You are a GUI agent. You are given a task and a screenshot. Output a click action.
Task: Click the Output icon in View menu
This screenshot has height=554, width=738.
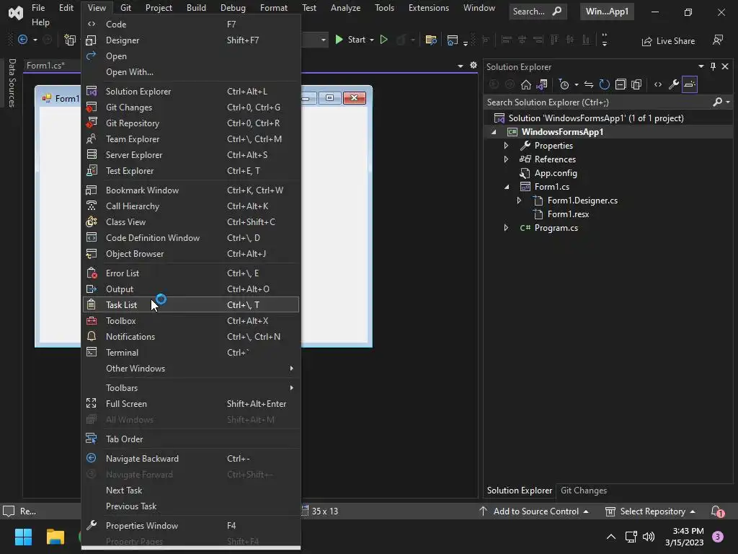(x=92, y=289)
